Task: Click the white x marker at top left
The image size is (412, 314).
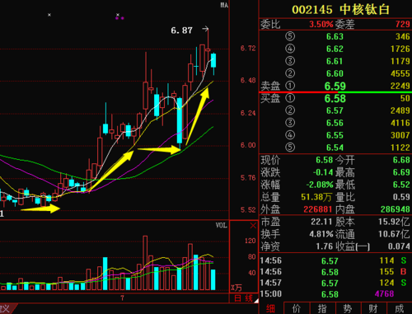Action: (x=49, y=15)
